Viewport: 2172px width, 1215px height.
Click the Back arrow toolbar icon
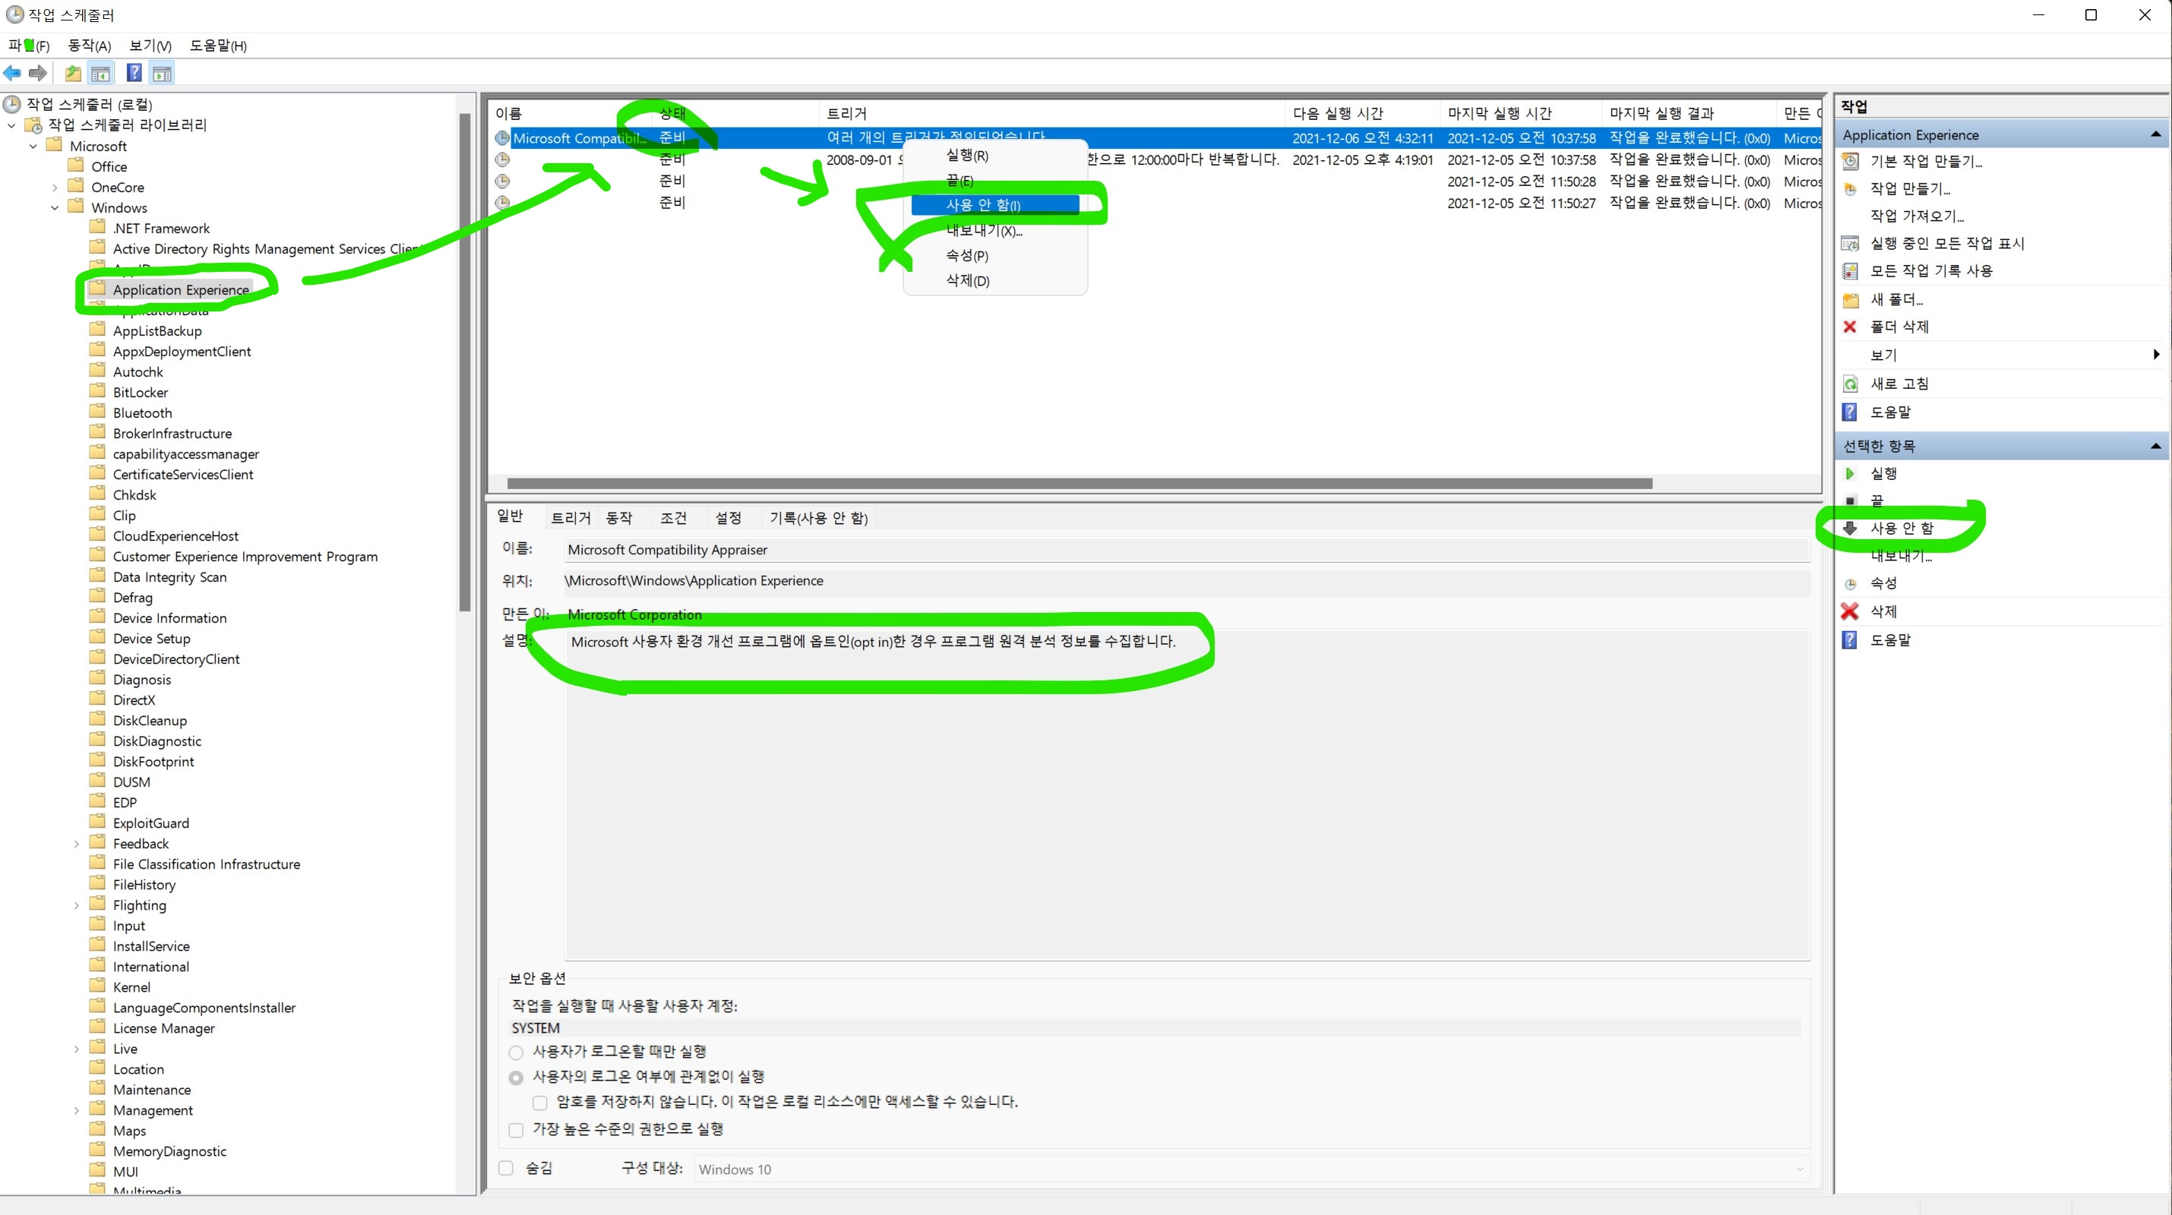pos(12,74)
